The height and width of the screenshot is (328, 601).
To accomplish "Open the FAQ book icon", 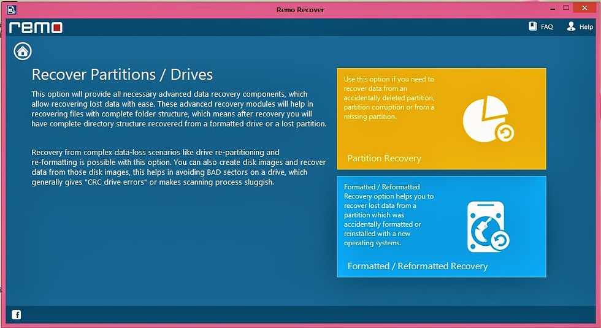I will (x=533, y=26).
